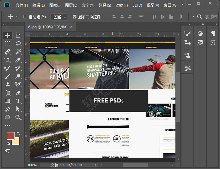Image resolution: width=220 pixels, height=169 pixels.
Task: Pick the Eyedropper tool
Action: [18, 60]
